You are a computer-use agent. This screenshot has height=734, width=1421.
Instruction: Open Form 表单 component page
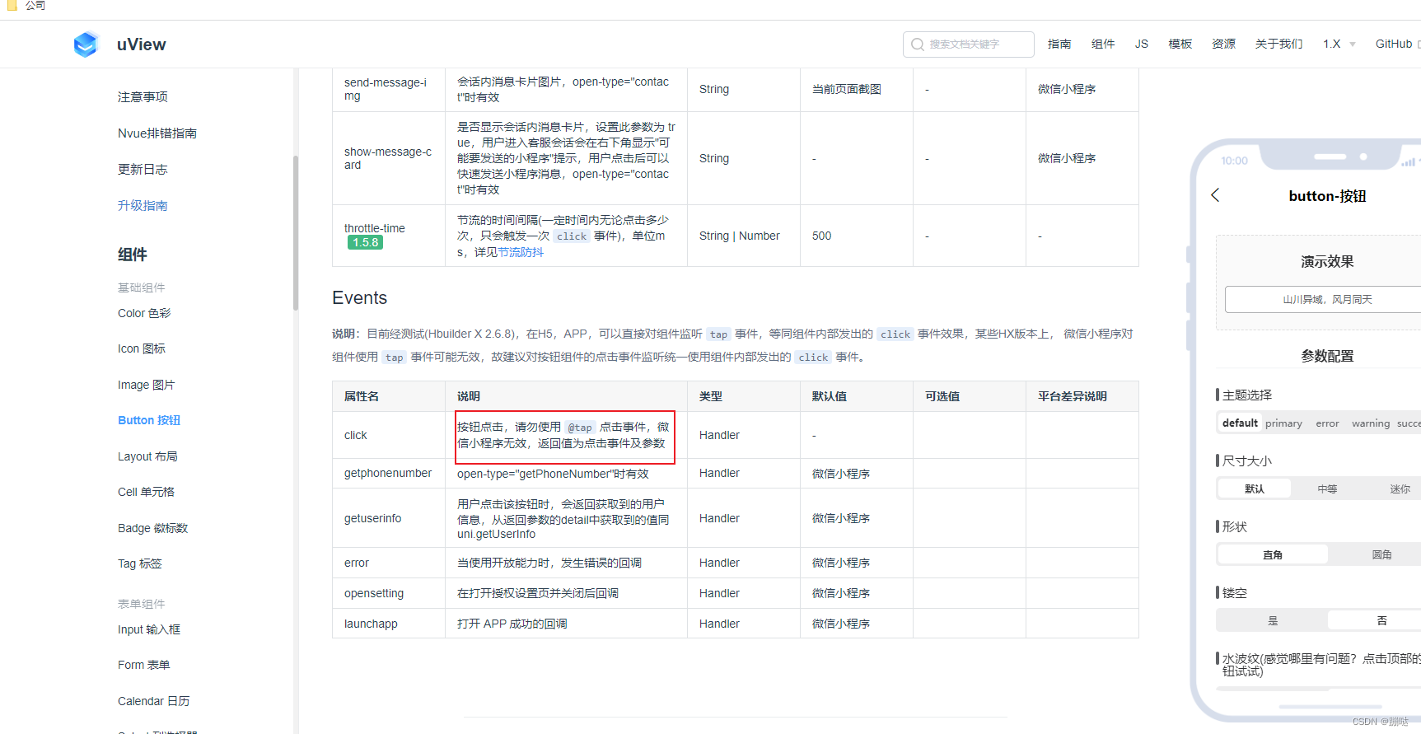[143, 665]
